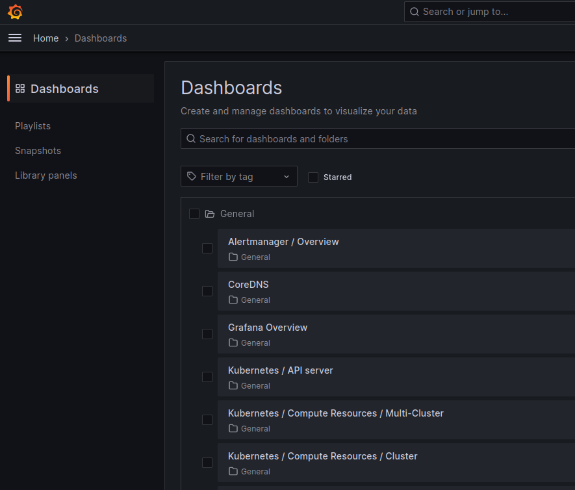The image size is (575, 490).
Task: Click the General folder icon in list header
Action: (210, 214)
